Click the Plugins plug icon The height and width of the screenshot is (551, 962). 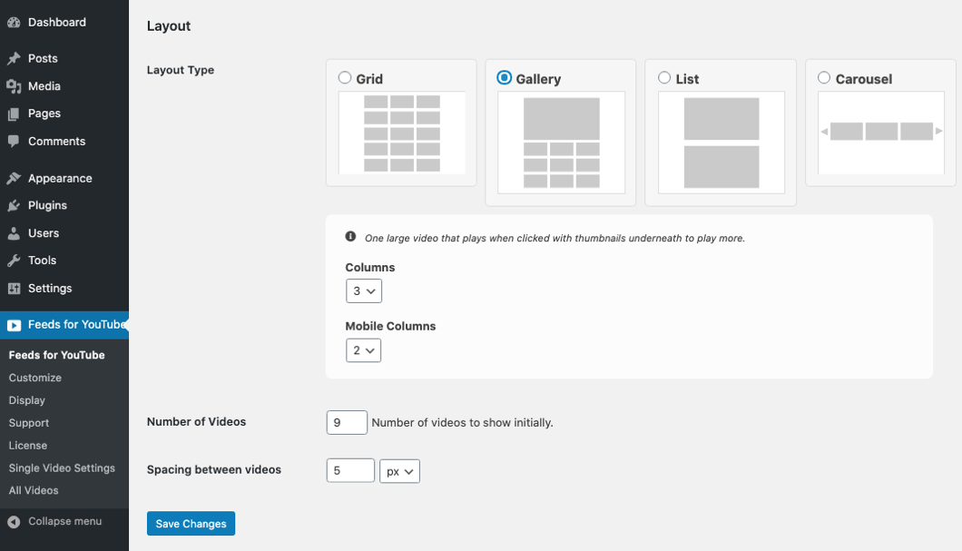click(x=14, y=206)
